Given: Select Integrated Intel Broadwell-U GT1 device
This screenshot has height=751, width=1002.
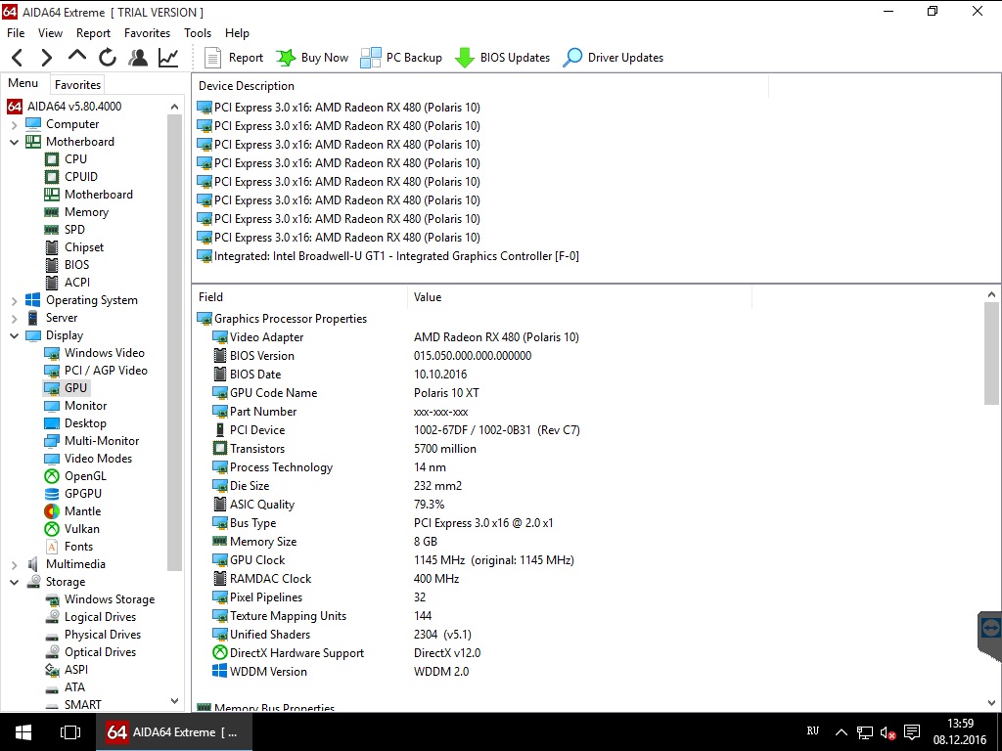Looking at the screenshot, I should coord(396,256).
